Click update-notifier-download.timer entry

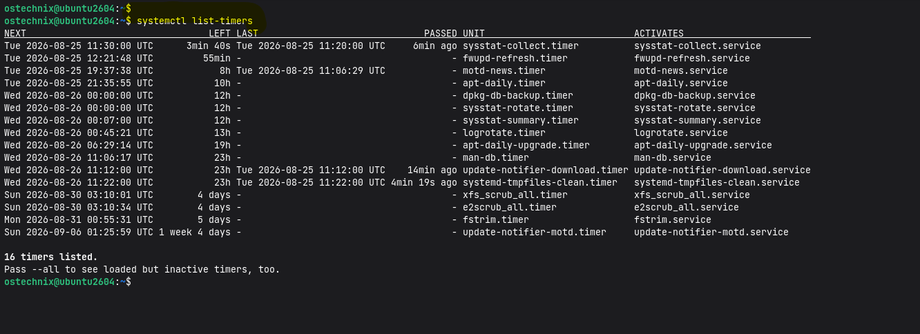tap(546, 170)
